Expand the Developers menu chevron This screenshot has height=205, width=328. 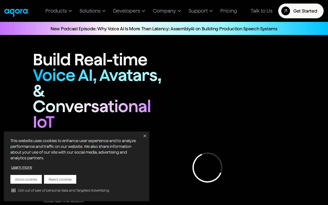143,11
